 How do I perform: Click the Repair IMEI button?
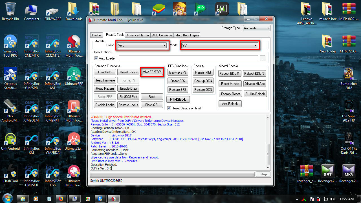pyautogui.click(x=203, y=72)
